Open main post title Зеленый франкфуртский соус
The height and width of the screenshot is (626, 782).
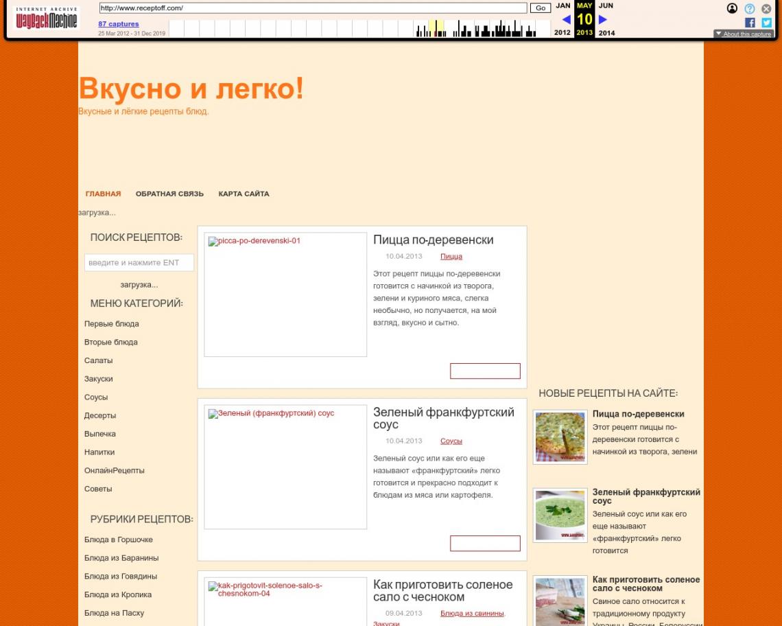tap(443, 418)
